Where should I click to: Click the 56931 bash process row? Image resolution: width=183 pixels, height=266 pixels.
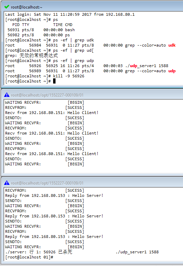tap(41, 30)
